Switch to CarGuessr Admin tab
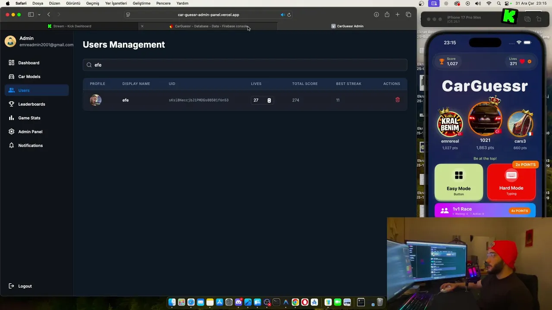The height and width of the screenshot is (310, 552). (347, 26)
